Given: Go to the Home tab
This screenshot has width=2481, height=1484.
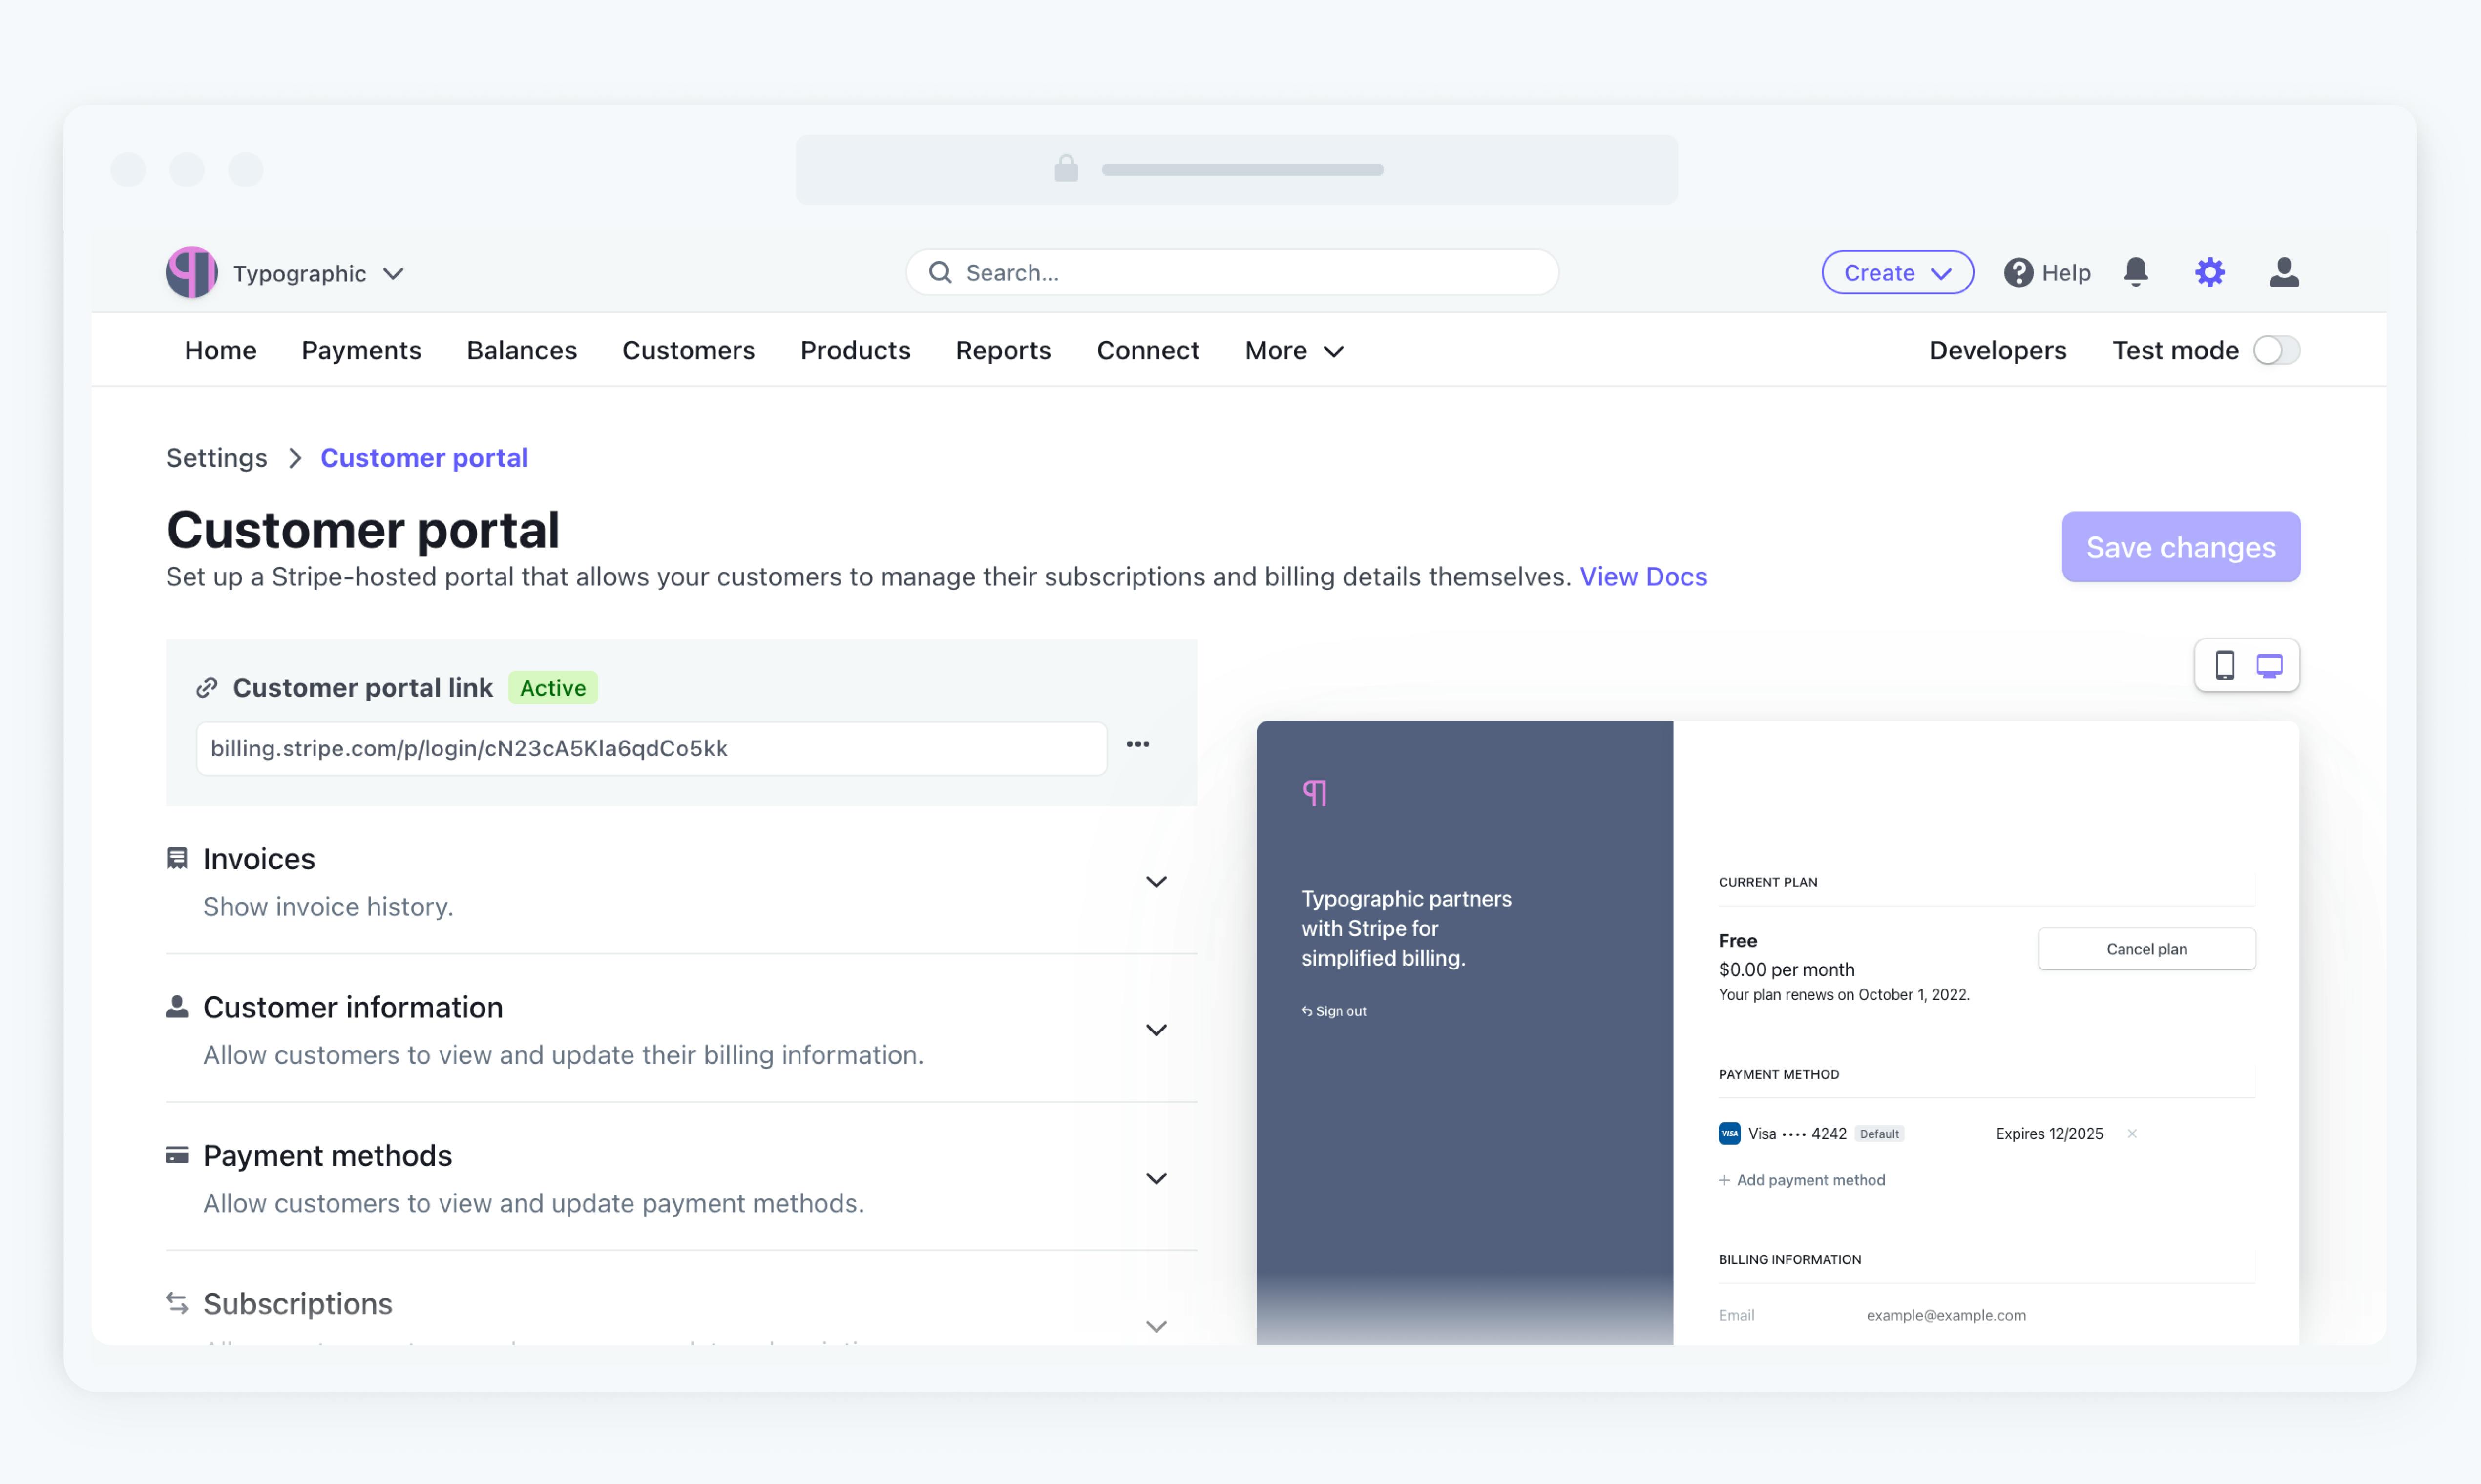Looking at the screenshot, I should (x=220, y=350).
